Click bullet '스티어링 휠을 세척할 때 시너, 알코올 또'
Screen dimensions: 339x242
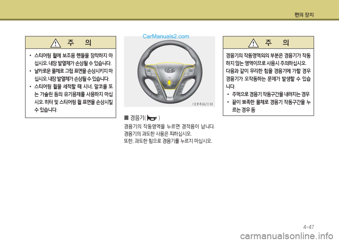[73, 87]
